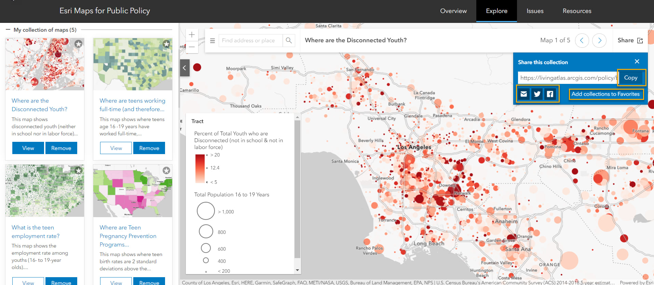The image size is (654, 285).
Task: Open 'Where are Teen Pregnancy Prevention Programs' link
Action: click(x=128, y=236)
